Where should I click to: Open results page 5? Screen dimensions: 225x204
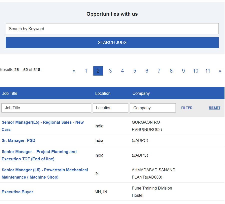pos(135,71)
